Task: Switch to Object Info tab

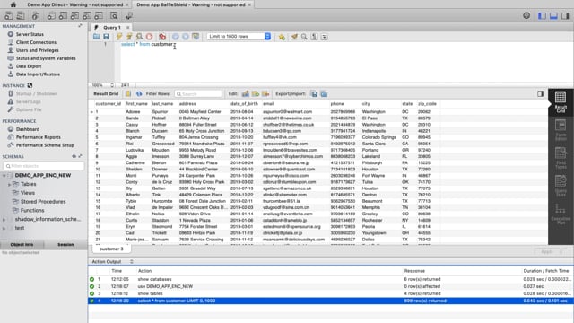Action: pyautogui.click(x=22, y=244)
